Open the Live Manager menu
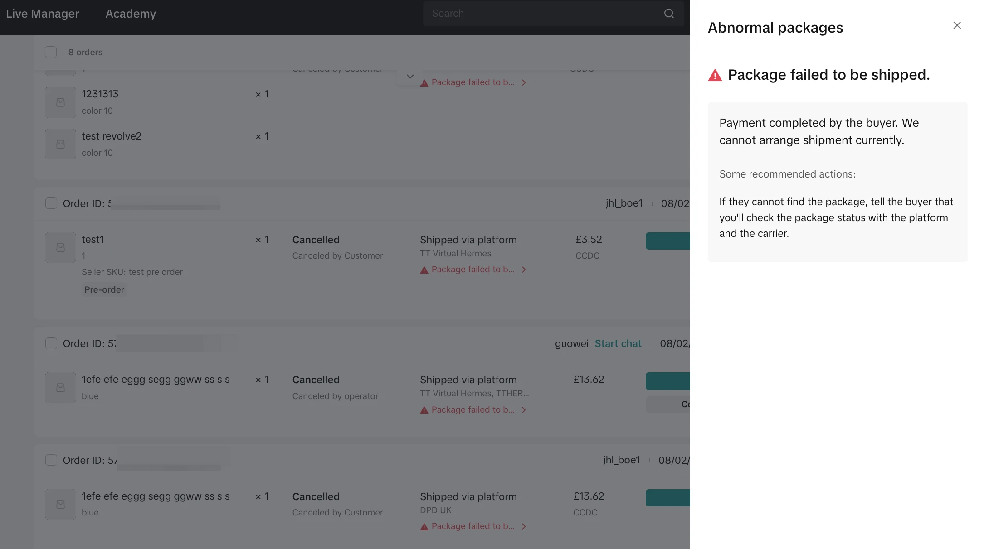Screen dimensions: 984x549 coord(42,14)
